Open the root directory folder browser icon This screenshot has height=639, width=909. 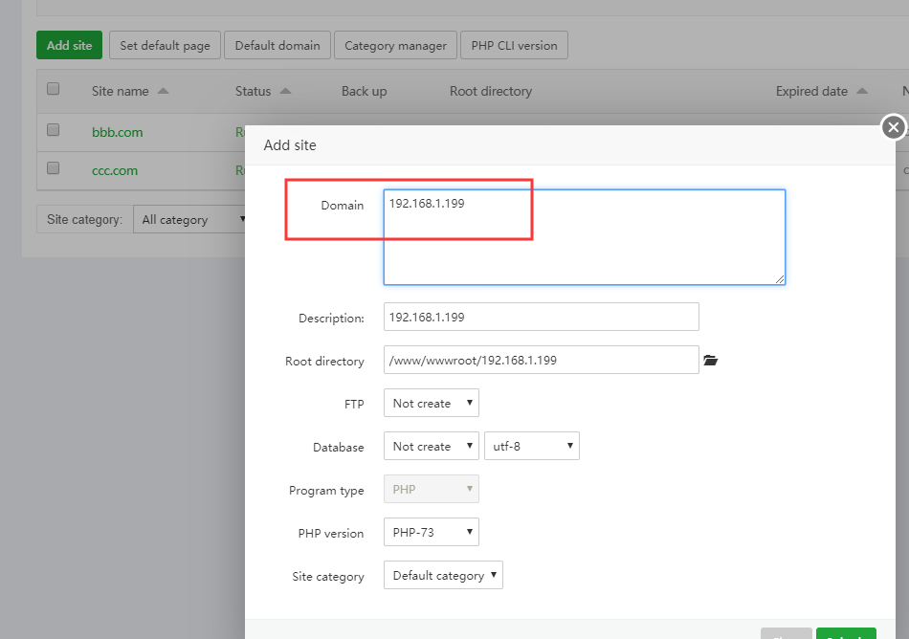pyautogui.click(x=710, y=361)
